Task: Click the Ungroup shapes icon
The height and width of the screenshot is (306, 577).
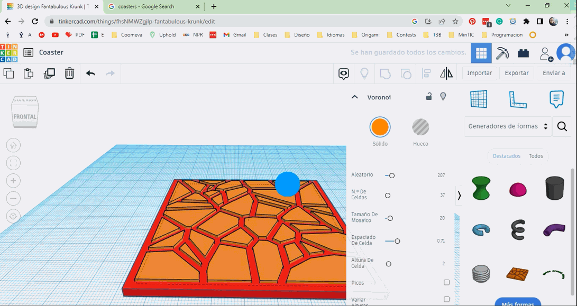Action: (x=406, y=73)
